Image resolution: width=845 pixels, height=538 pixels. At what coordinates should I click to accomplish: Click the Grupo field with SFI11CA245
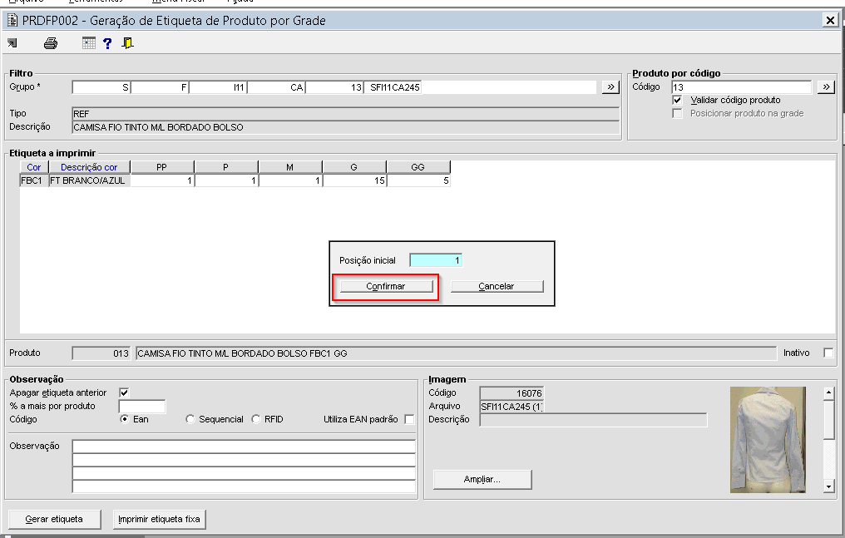click(393, 87)
